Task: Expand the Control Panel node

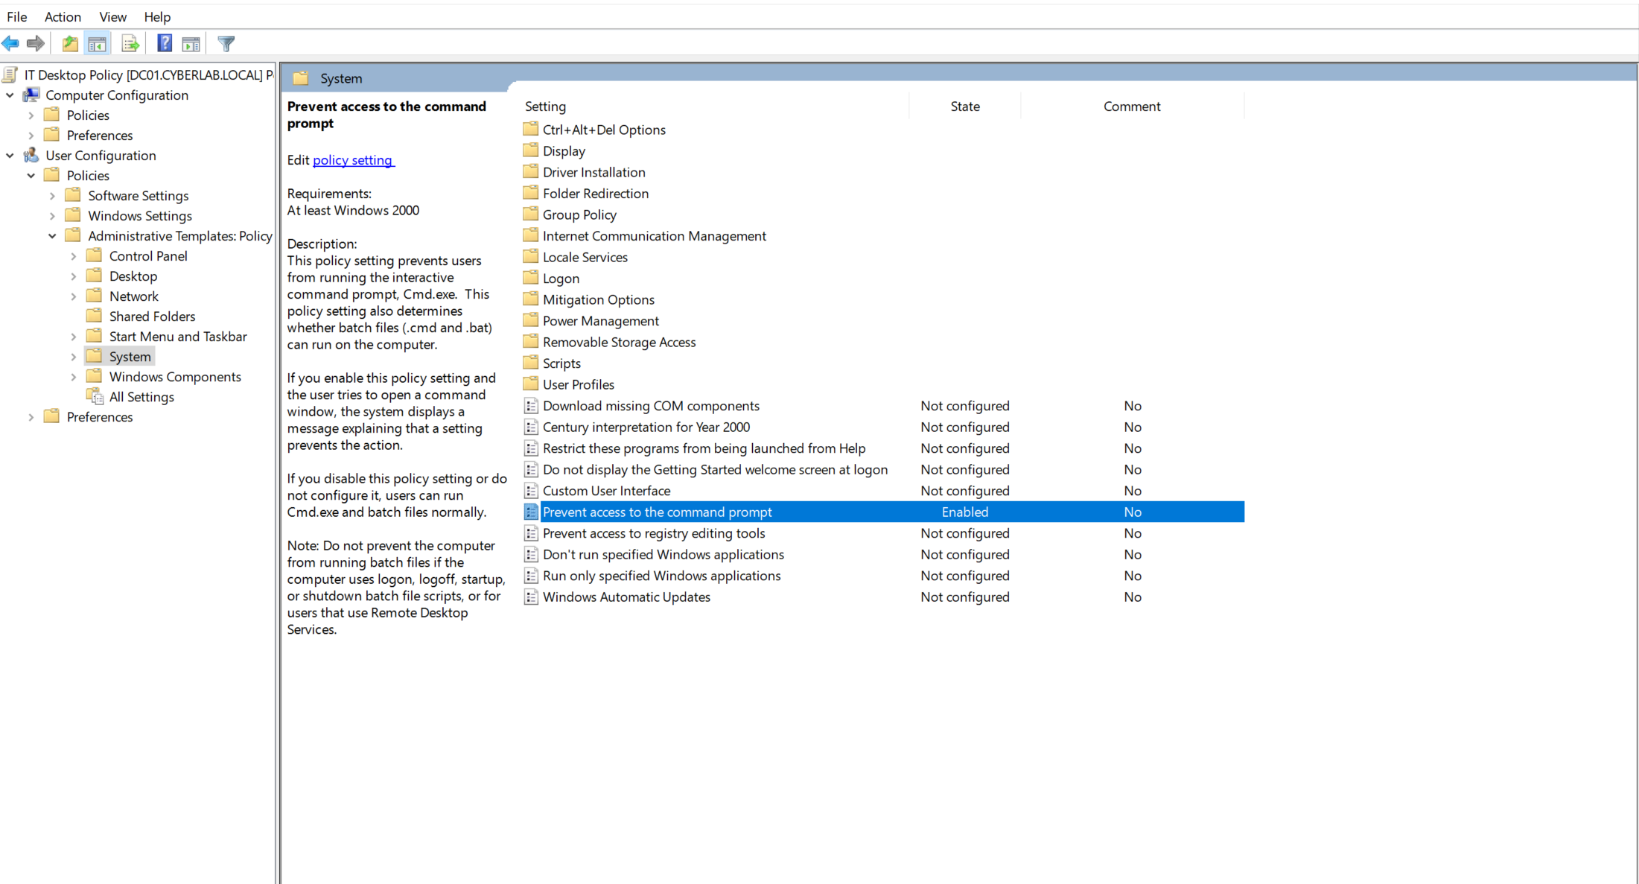Action: (74, 256)
